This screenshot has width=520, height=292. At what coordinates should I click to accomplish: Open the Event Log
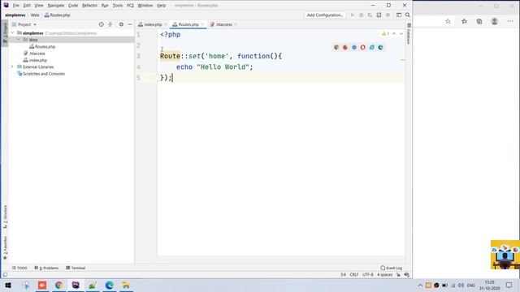pos(392,268)
